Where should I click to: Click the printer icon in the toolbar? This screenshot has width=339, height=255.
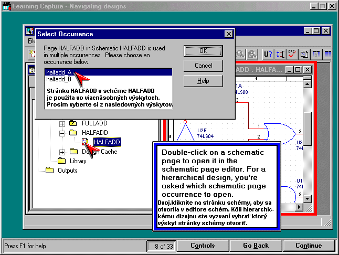pos(252,54)
